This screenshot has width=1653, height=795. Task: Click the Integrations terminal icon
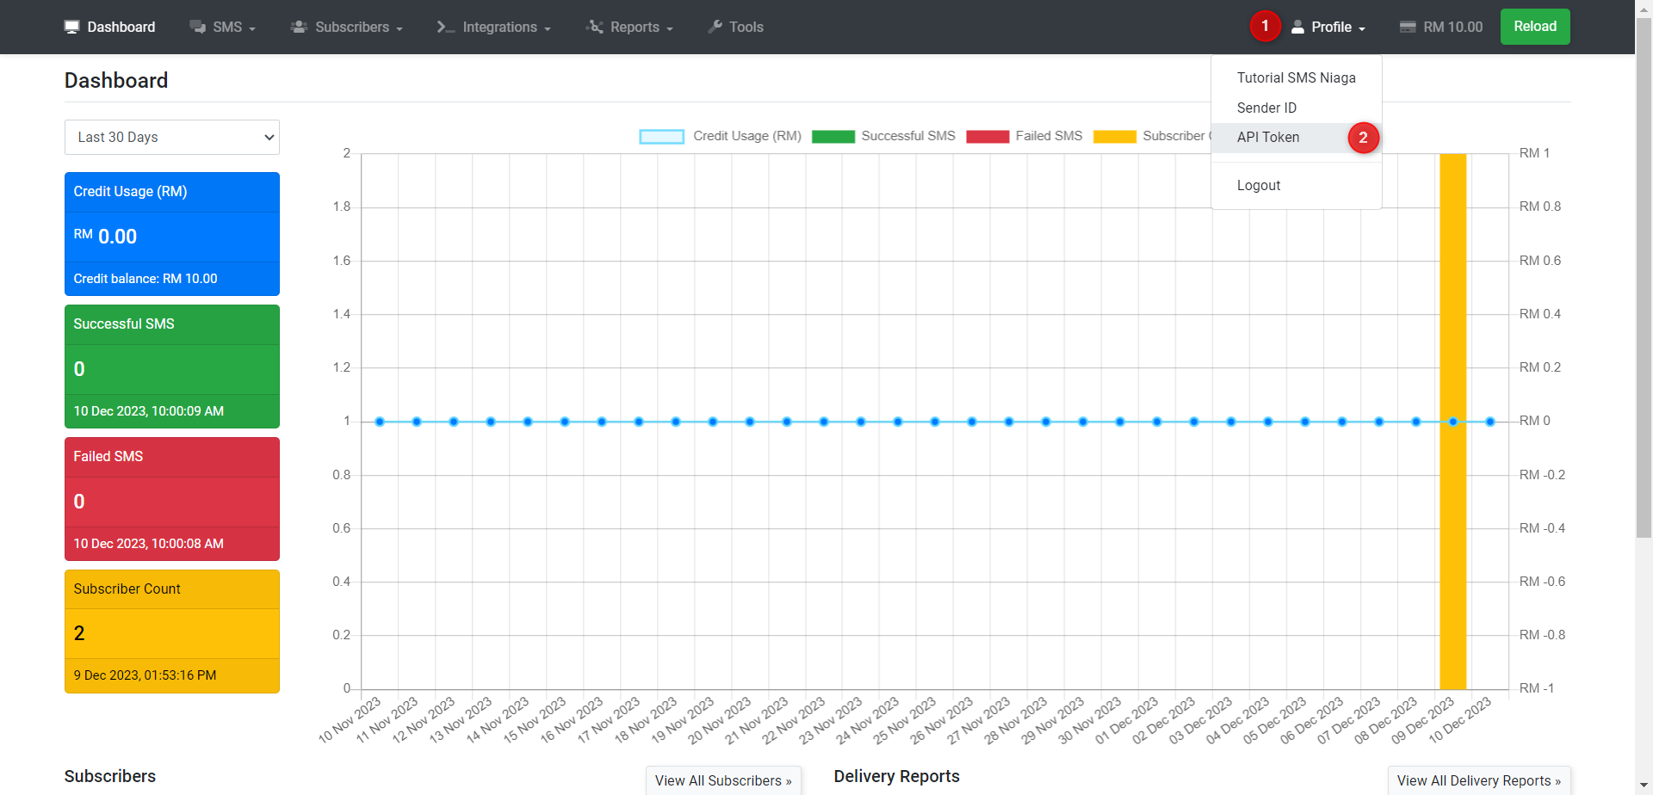[x=445, y=27]
